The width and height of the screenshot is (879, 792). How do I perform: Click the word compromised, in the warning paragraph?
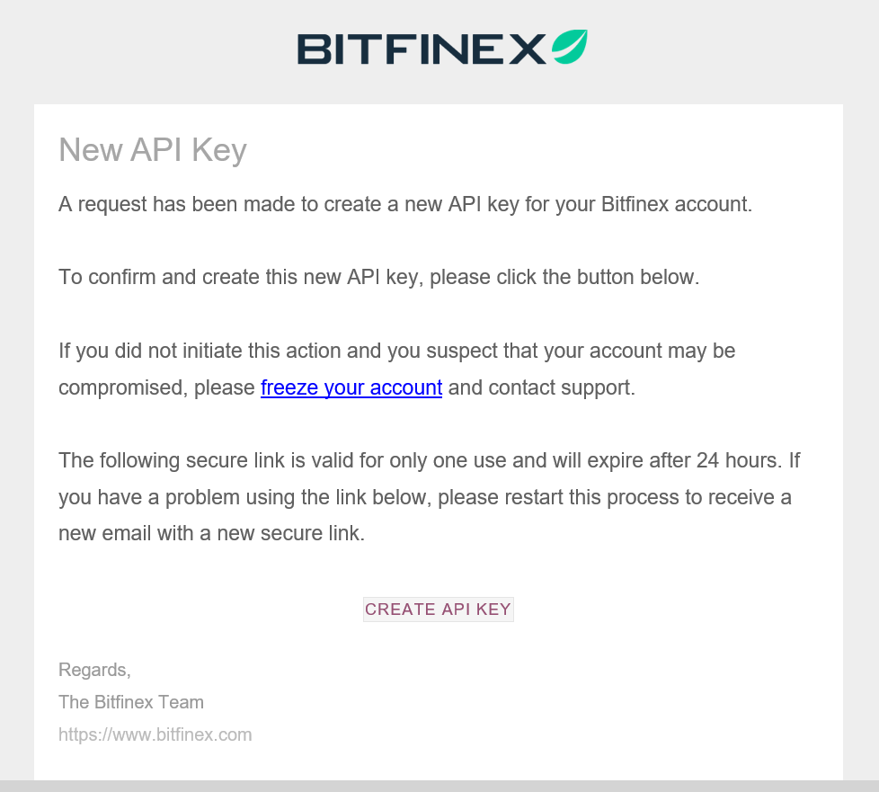coord(123,388)
